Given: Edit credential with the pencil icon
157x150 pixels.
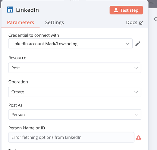Looking at the screenshot, I should click(x=138, y=44).
